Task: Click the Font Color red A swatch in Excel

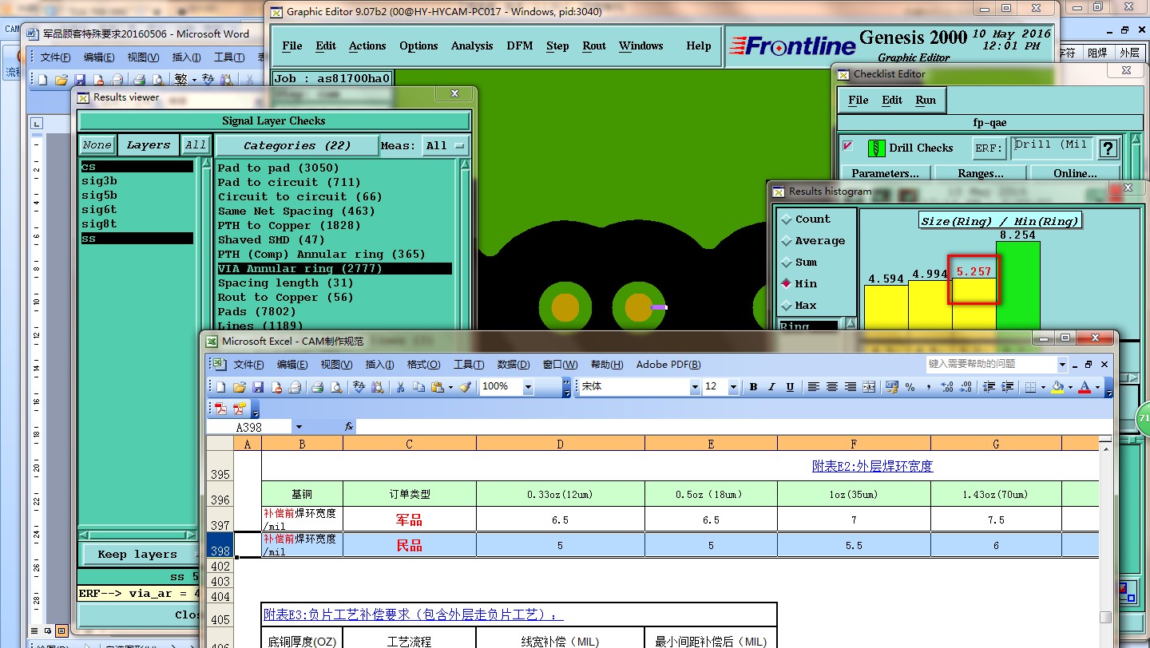Action: point(1085,387)
